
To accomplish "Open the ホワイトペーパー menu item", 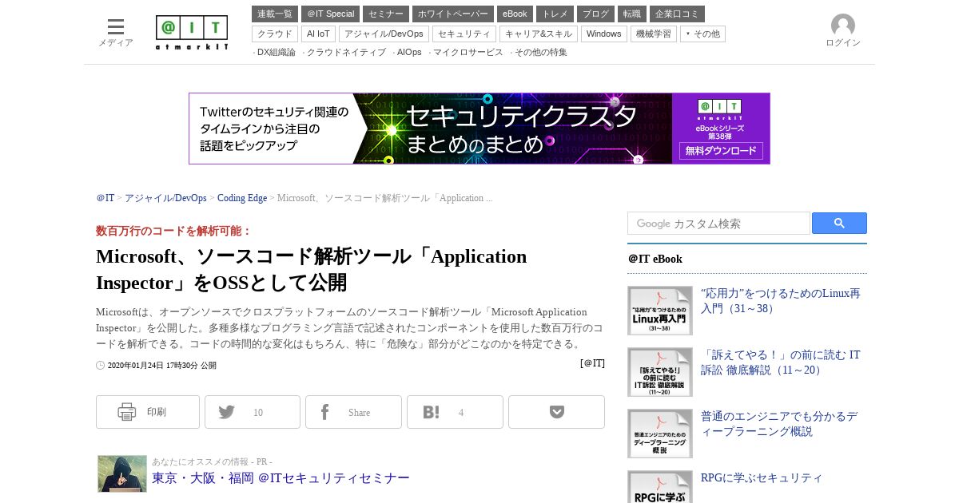I will (x=453, y=14).
